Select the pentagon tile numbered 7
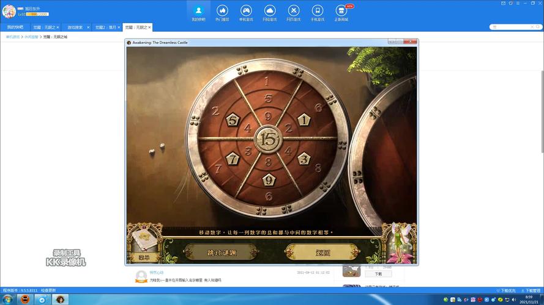The image size is (544, 305). [233, 159]
